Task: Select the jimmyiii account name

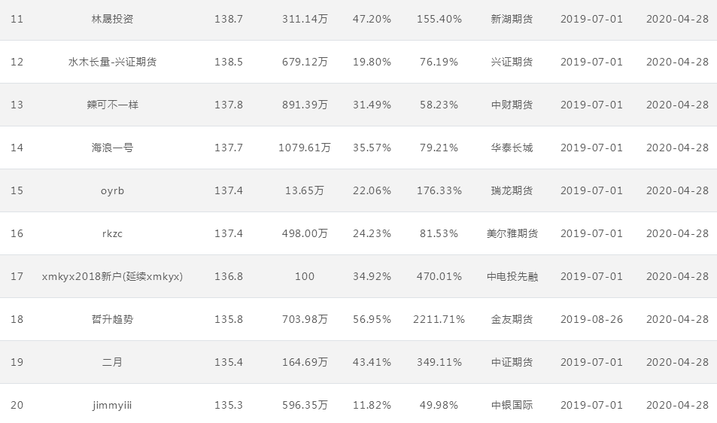Action: click(112, 405)
